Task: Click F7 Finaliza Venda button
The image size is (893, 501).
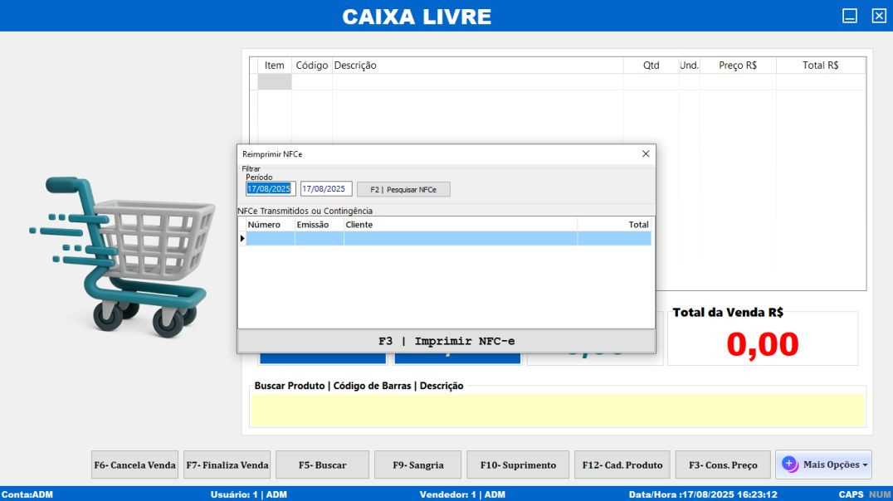Action: point(227,465)
